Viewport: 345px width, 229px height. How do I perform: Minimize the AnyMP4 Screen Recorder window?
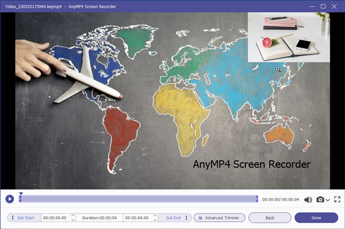(x=312, y=6)
